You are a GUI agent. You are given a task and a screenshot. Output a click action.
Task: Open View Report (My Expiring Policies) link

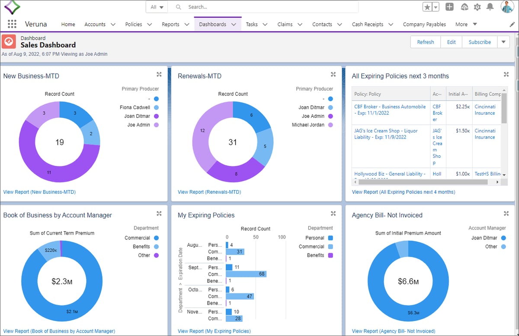(214, 331)
